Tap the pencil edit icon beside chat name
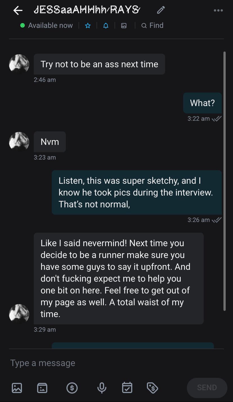233x402 pixels. point(161,11)
